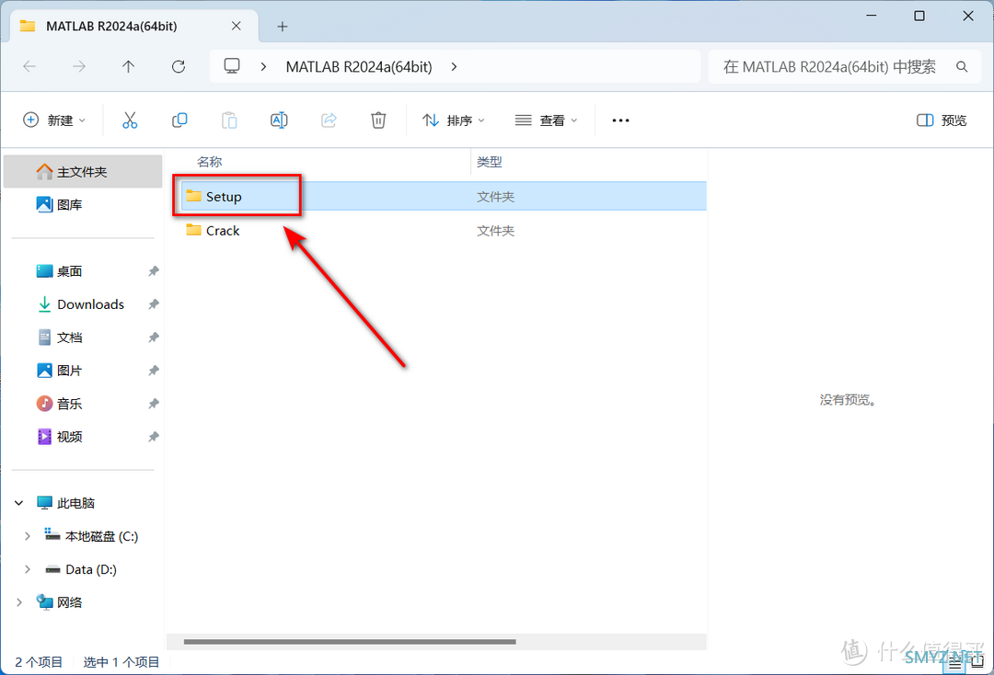Open the 排序 sort dropdown

coord(454,120)
